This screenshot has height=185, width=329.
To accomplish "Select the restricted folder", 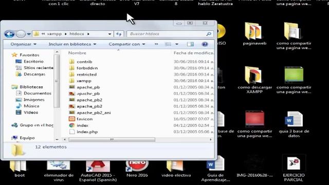I will tap(87, 75).
